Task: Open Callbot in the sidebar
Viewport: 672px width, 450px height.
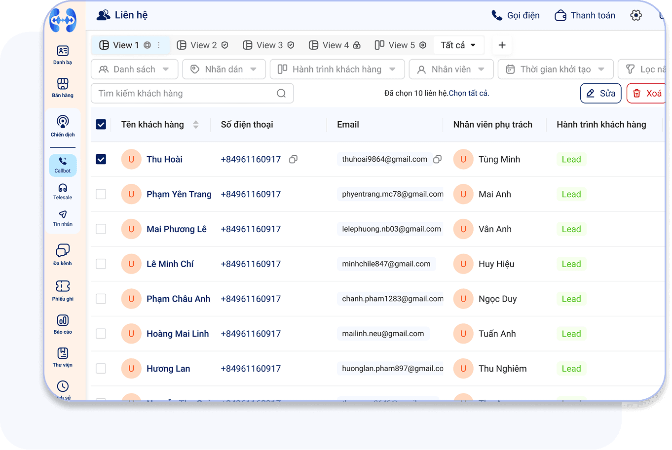Action: point(63,165)
